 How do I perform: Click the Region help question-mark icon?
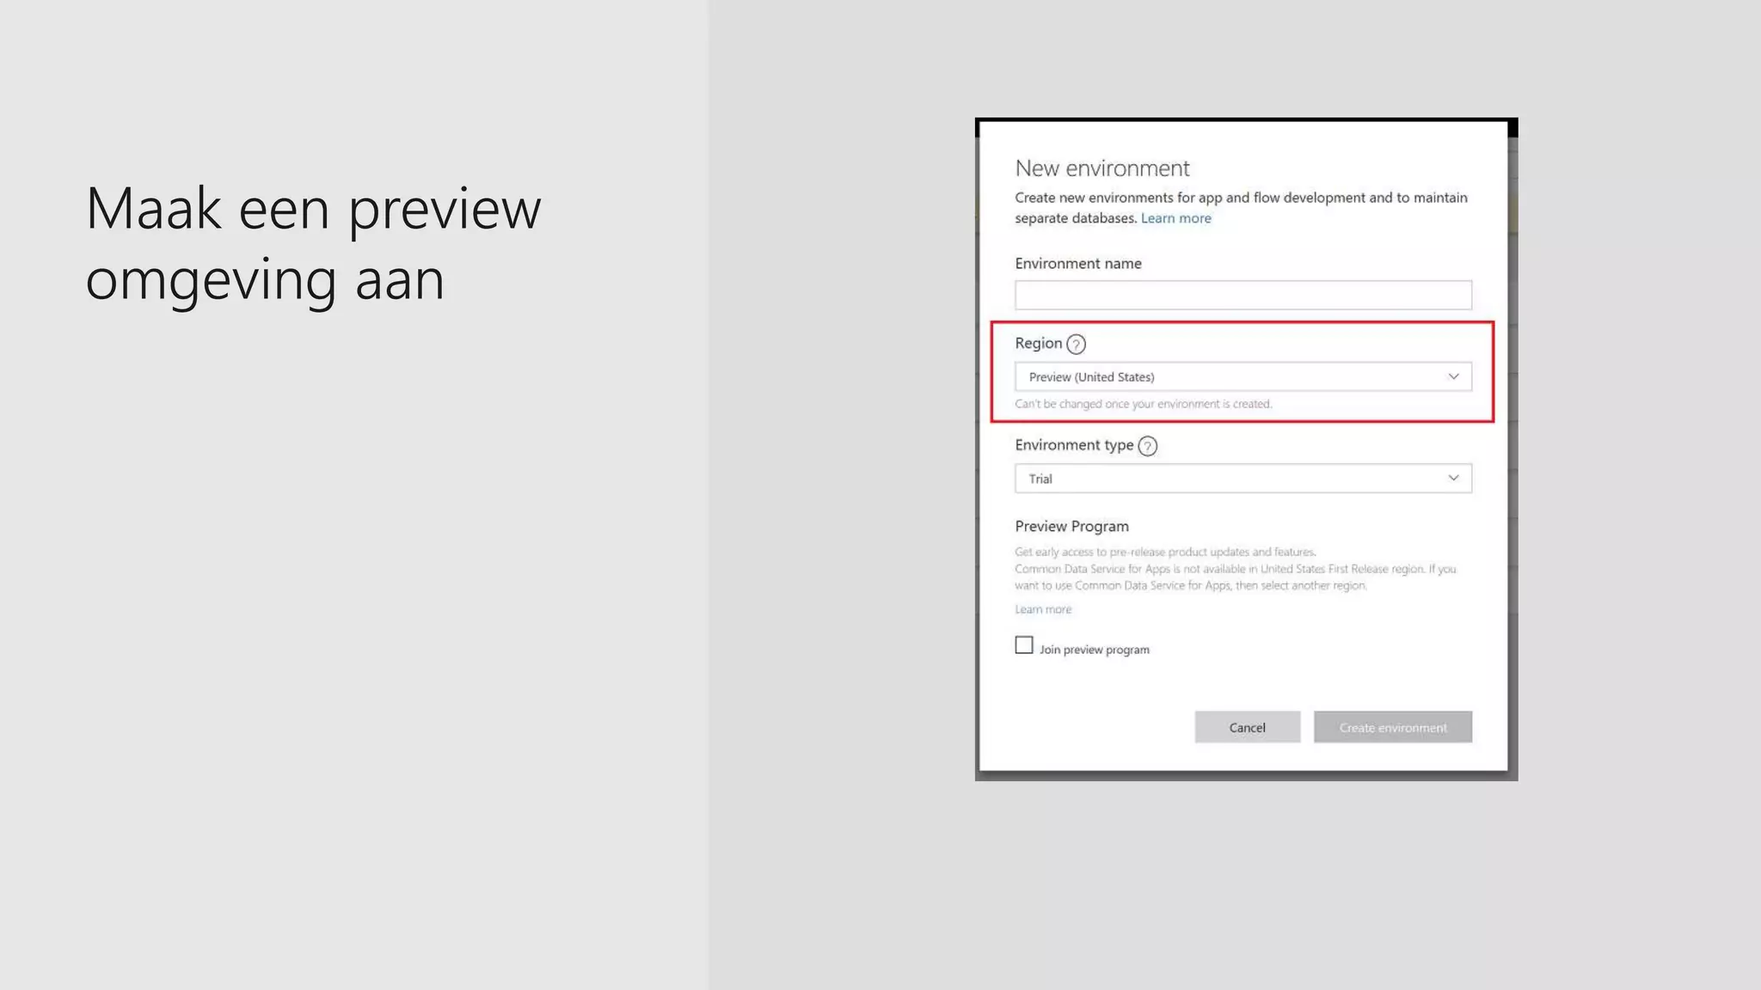(1076, 345)
